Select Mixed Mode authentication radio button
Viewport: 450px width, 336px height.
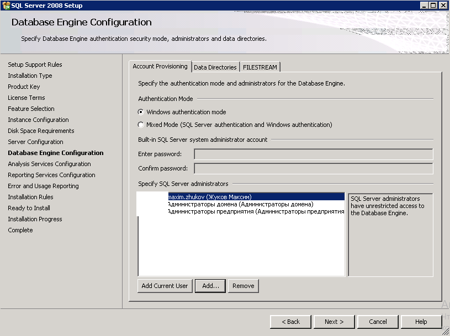point(141,125)
